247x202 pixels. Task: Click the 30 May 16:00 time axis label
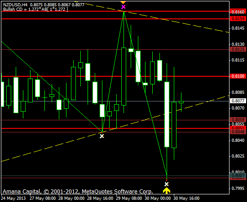(x=186, y=198)
